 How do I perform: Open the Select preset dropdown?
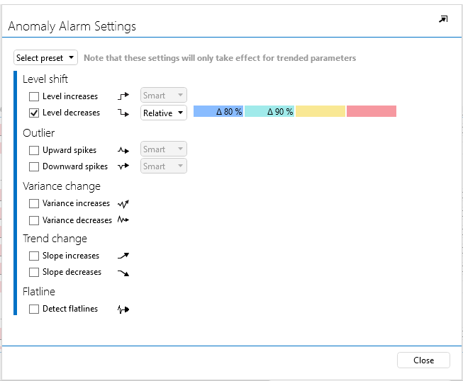point(45,57)
